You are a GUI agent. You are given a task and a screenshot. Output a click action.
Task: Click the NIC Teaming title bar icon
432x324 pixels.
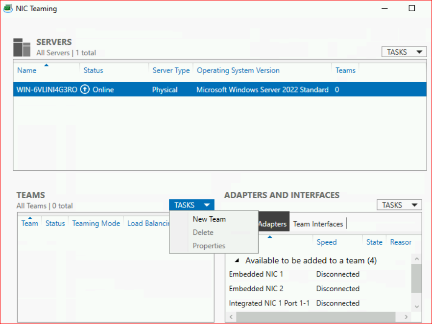tap(8, 8)
